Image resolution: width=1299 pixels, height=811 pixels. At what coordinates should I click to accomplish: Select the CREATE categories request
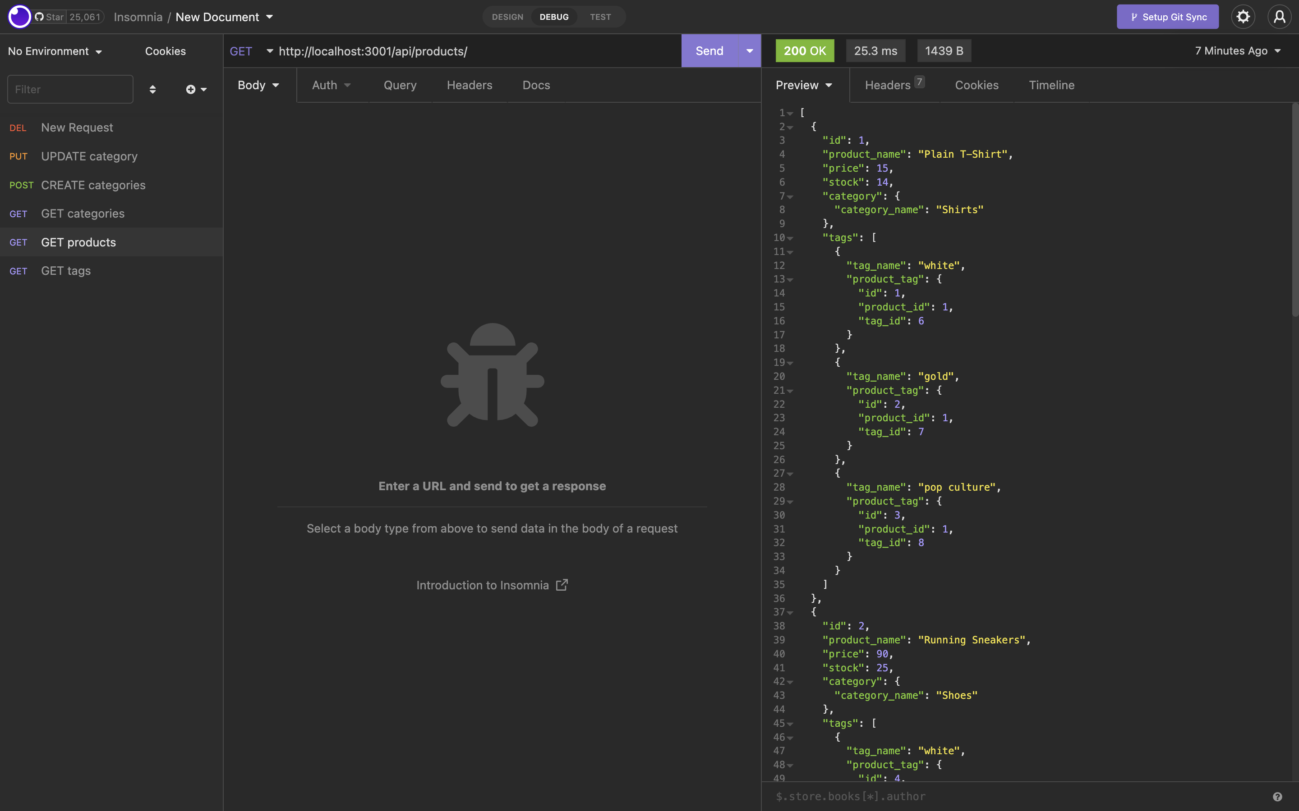(x=111, y=185)
